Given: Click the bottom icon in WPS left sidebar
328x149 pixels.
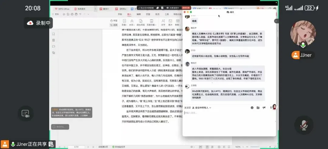Looking at the screenshot, I should click(53, 53).
